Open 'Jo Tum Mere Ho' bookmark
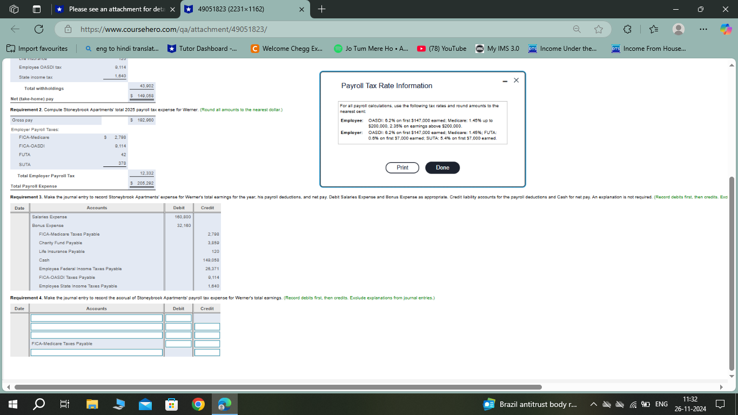Viewport: 738px width, 415px height. pos(371,49)
